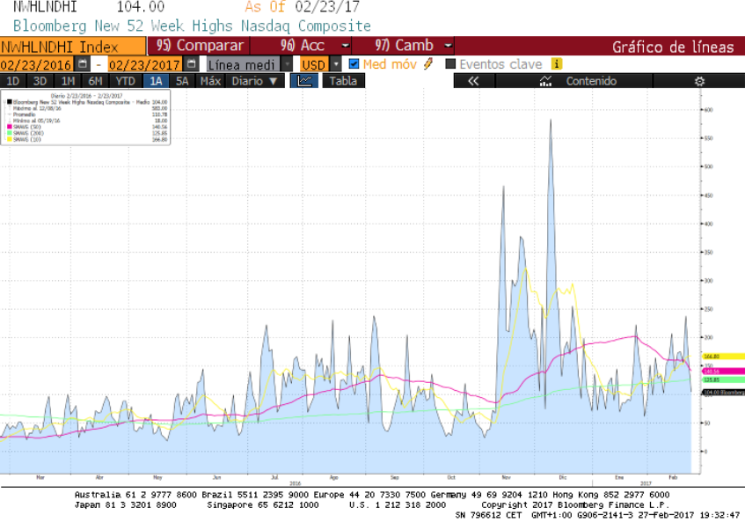Screen dimensions: 745x530
Task: Select the YTD range button
Action: [x=125, y=81]
